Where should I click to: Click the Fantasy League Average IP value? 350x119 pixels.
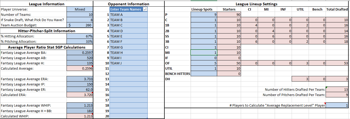(x=80, y=84)
